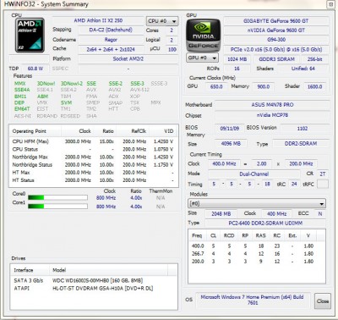Select the Northbridge Max row
338x320 pixels.
93,157
